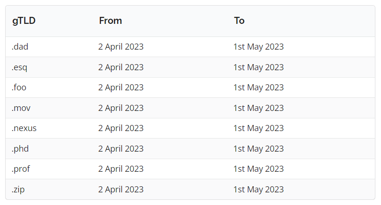Viewport: 381px width, 205px height.
Task: Click the To date in .zip row
Action: (258, 190)
